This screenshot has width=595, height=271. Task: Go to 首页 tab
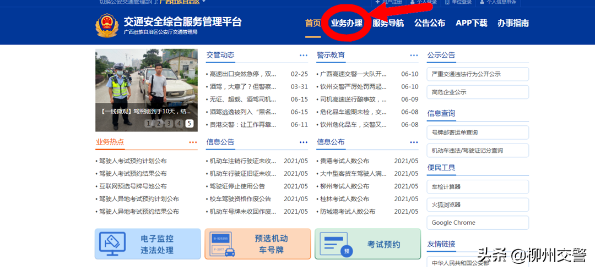(313, 23)
